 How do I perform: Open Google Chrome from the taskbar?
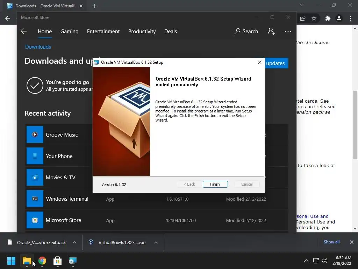pyautogui.click(x=42, y=261)
